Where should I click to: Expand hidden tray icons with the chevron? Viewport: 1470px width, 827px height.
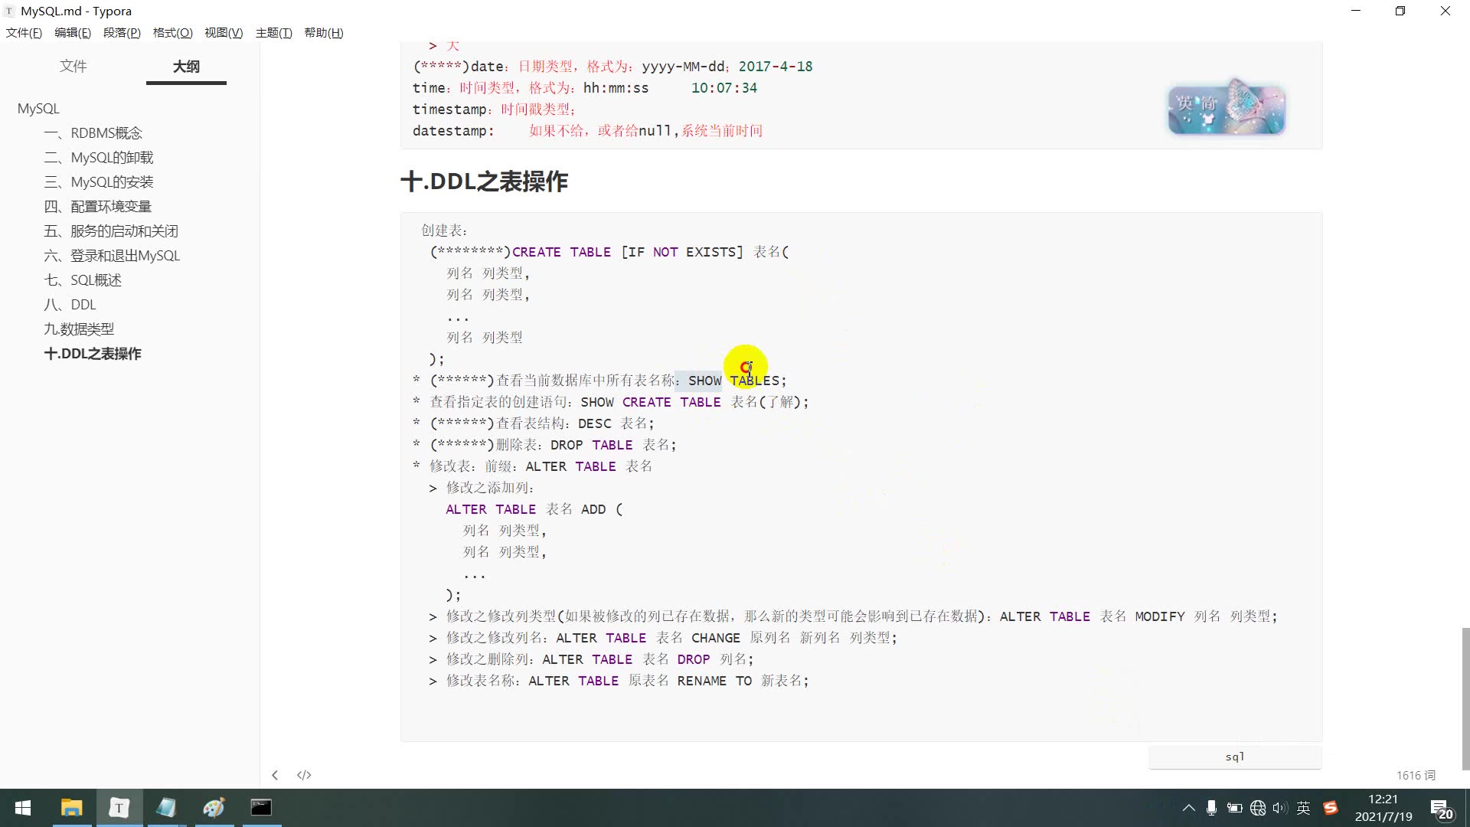[1189, 808]
